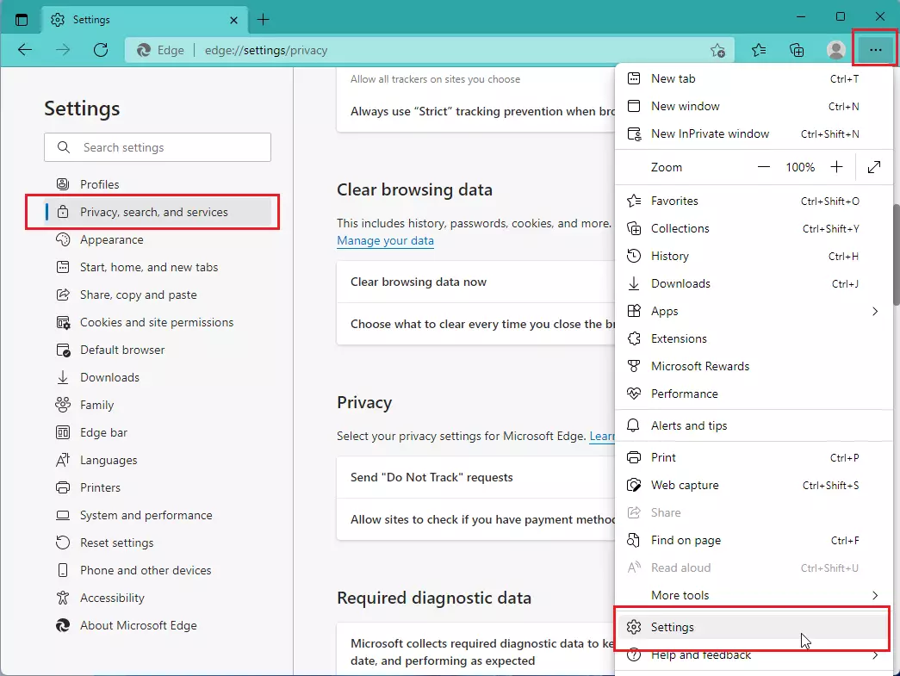Enter full screen using the diagonal arrows icon
900x676 pixels.
873,167
